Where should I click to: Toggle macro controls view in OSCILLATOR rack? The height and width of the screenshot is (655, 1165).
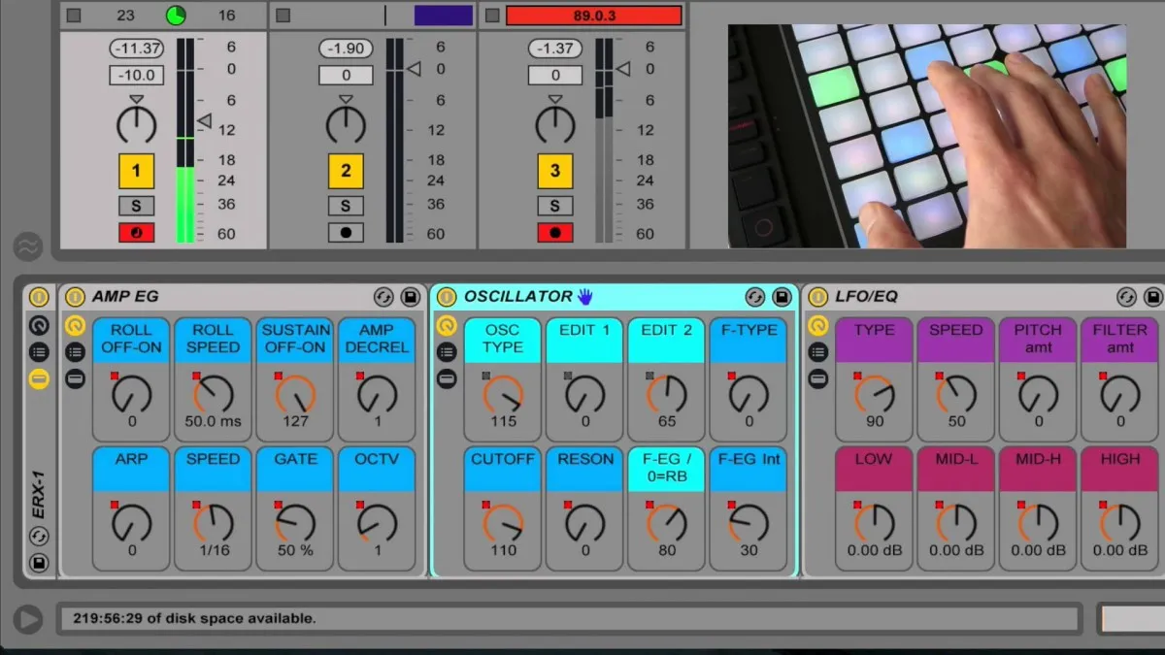[447, 326]
